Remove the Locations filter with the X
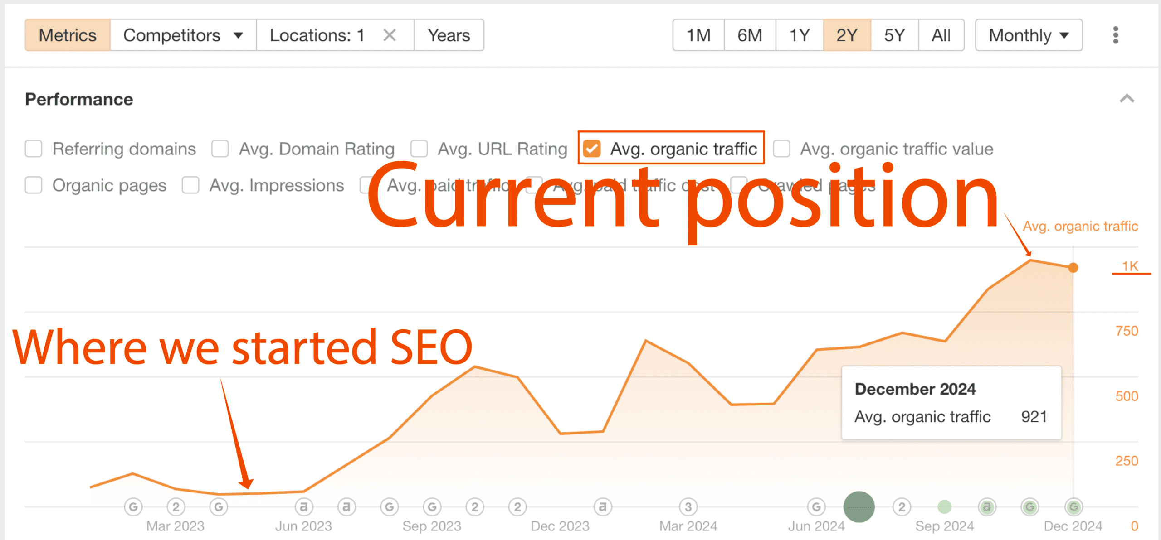 pyautogui.click(x=389, y=35)
